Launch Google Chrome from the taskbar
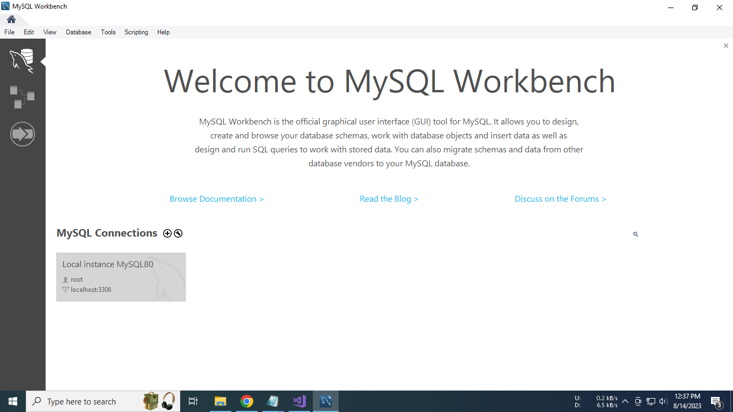Viewport: 733px width, 412px height. click(247, 401)
